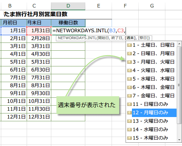Select cell containing 10月31日
This screenshot has width=182, height=146.
[39, 101]
